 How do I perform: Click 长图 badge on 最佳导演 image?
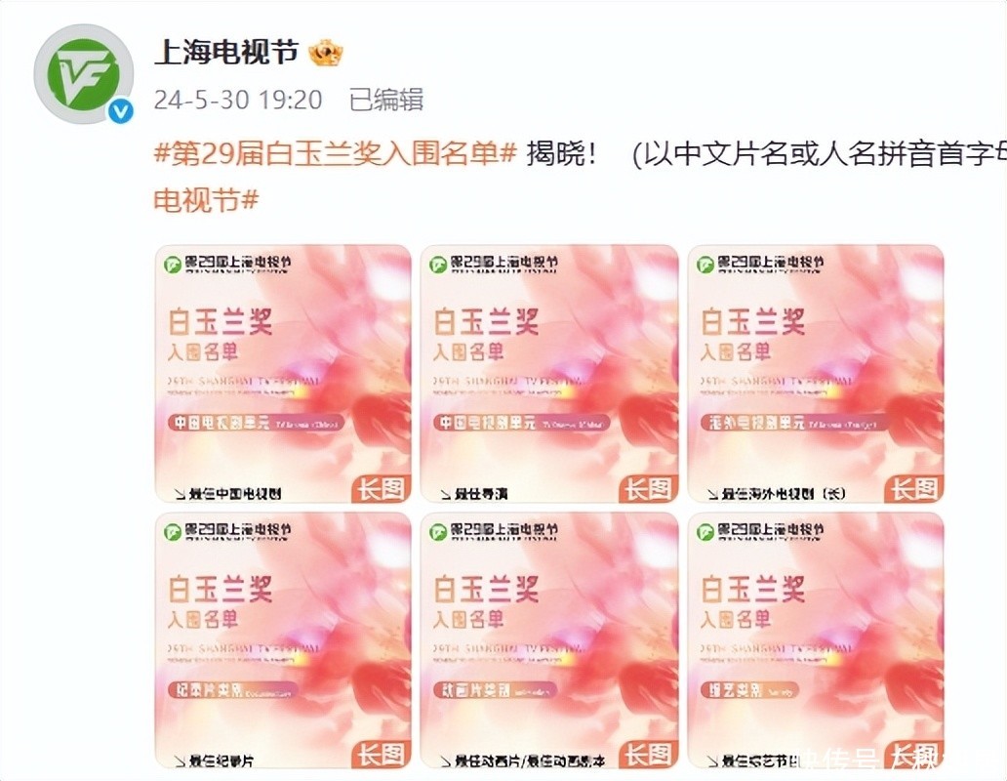click(x=649, y=489)
